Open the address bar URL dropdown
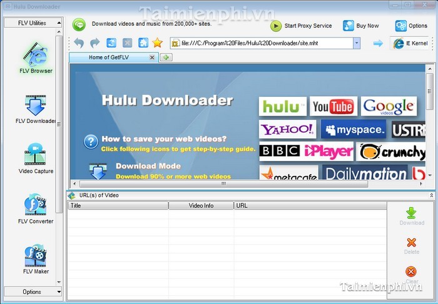This screenshot has width=438, height=304. (357, 43)
